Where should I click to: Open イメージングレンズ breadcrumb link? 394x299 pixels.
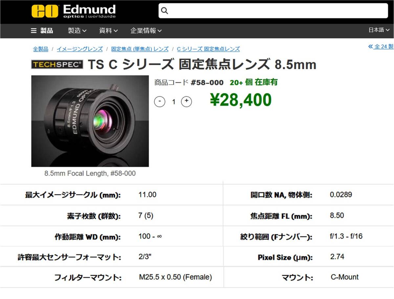point(80,49)
